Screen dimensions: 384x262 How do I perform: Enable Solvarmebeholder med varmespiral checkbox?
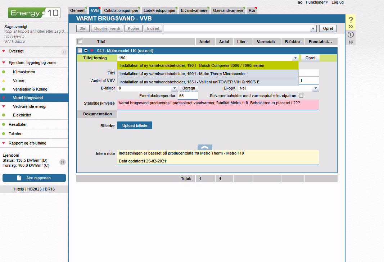click(301, 96)
